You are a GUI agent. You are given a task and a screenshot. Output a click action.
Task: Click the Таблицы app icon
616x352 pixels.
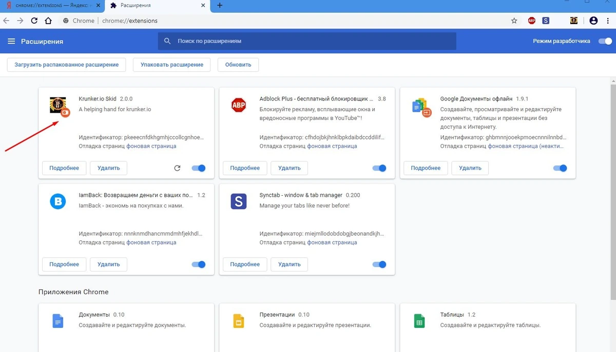click(x=419, y=321)
